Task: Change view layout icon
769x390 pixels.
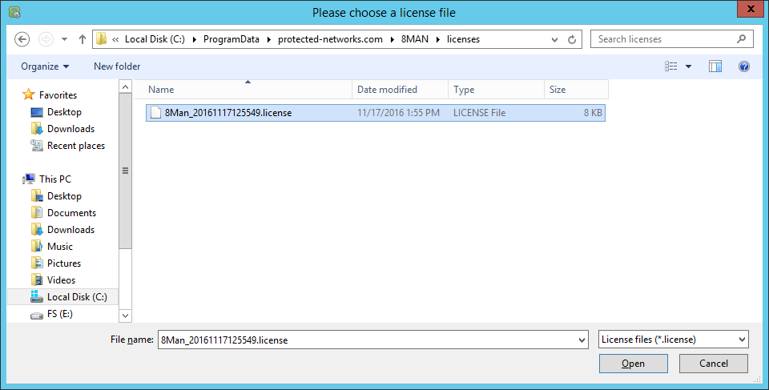Action: [x=671, y=66]
